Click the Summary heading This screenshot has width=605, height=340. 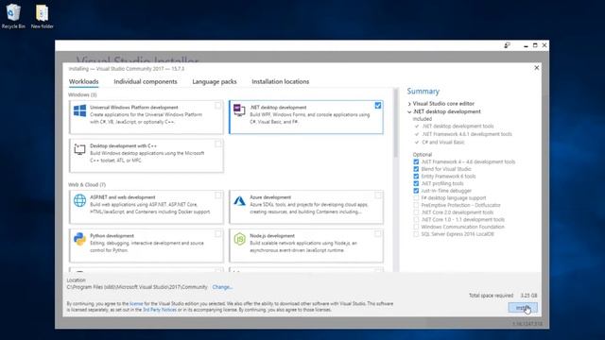pos(423,92)
